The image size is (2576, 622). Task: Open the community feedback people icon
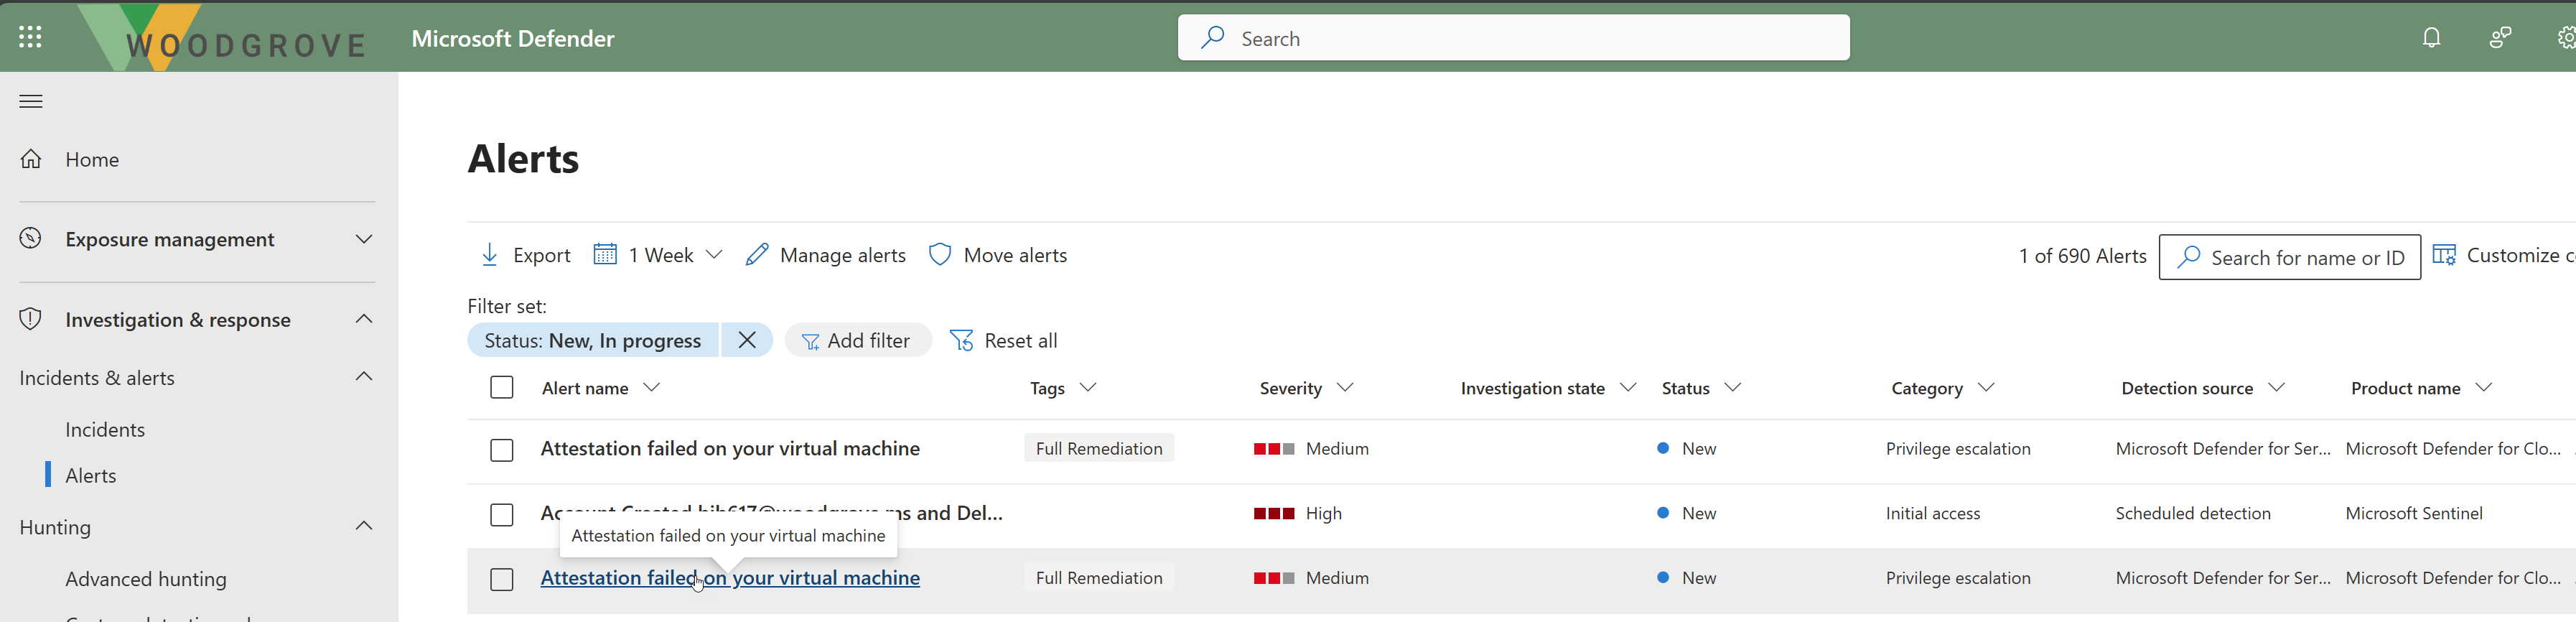tap(2500, 38)
